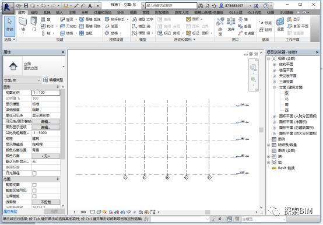Click the Level (标高) datum tool
Viewport: 323px width, 225px height.
265,23
